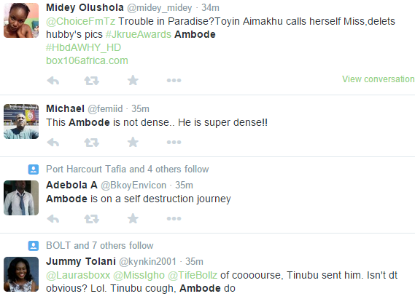Star Adebola A's tweet as favorite
Viewport: 415px width, 299px height.
[133, 218]
